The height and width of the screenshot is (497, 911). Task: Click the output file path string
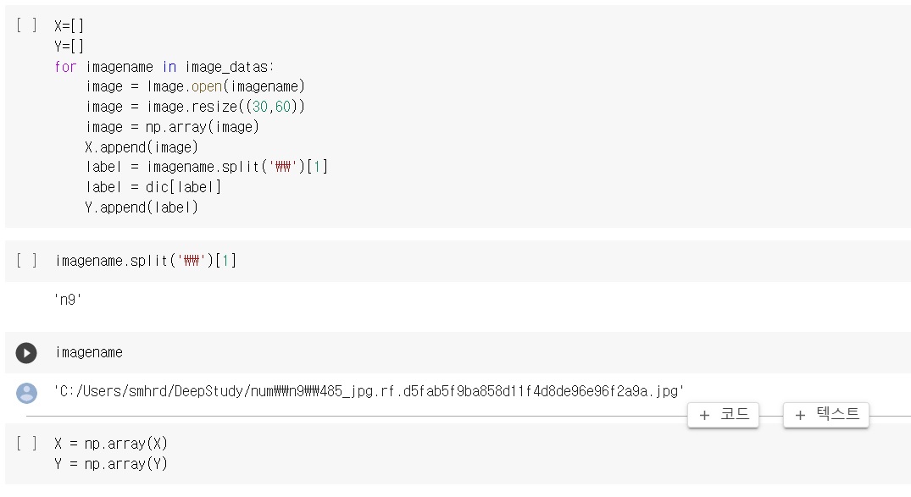(x=369, y=391)
